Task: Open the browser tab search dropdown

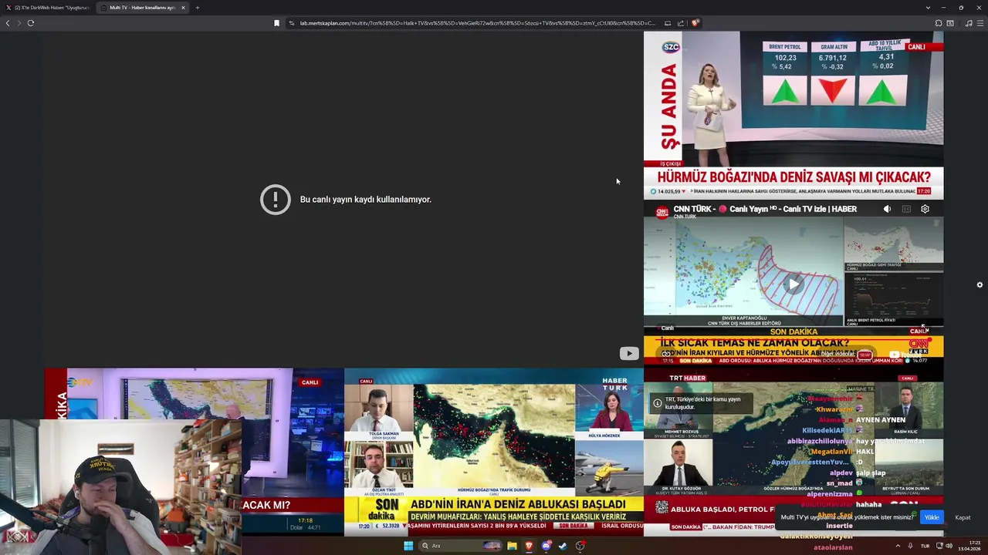Action: point(928,8)
